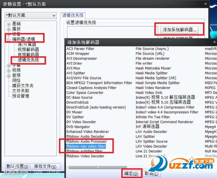Select 文件关联 in the settings tree
The image size is (217, 178).
click(x=21, y=91)
